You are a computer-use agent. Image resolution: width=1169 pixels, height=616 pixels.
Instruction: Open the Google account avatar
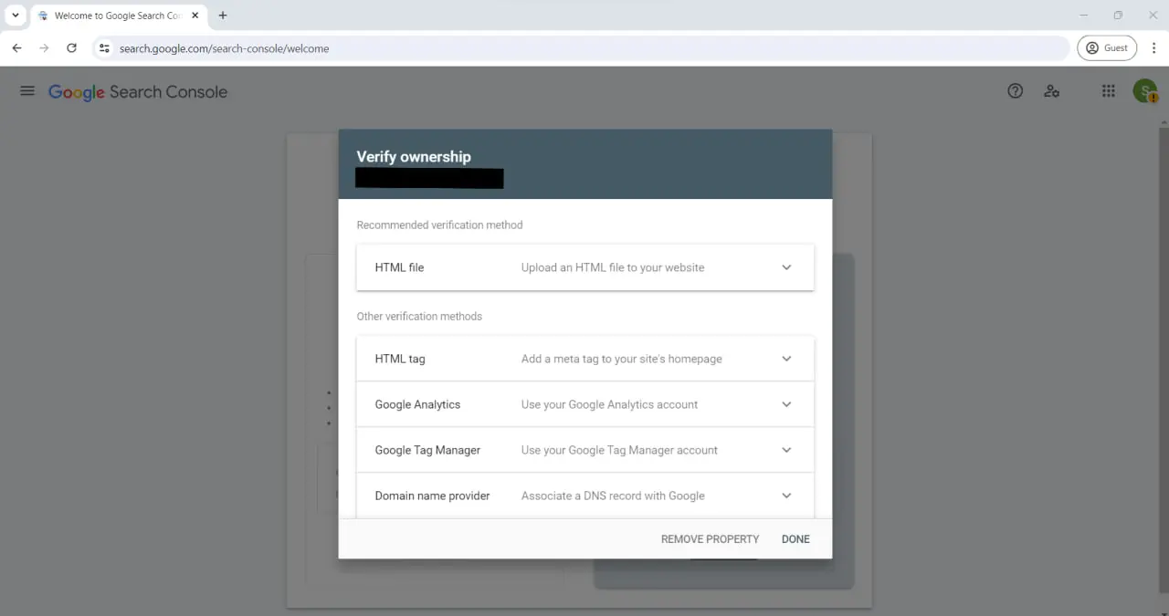point(1145,91)
